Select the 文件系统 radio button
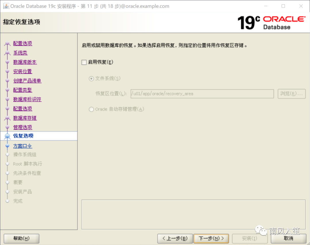The image size is (310, 245). pos(91,79)
